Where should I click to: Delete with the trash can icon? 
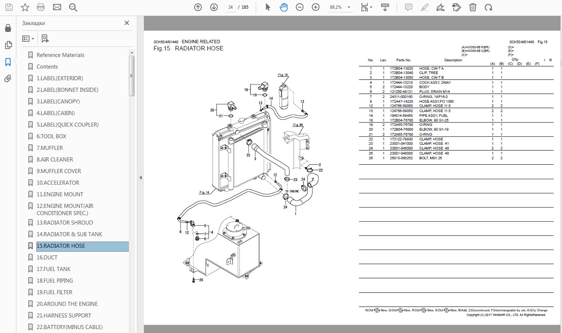coord(472,7)
